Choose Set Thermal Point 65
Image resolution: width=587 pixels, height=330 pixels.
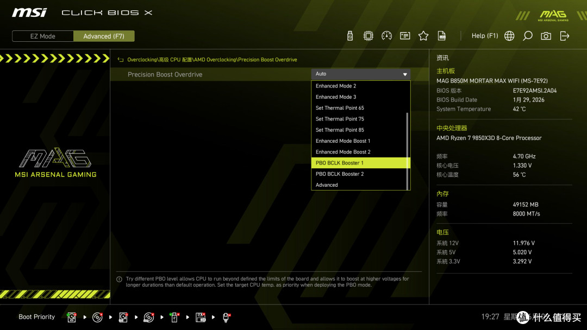tap(360, 108)
